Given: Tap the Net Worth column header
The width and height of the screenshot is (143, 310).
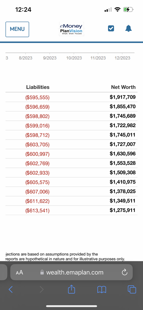Looking at the screenshot, I should [123, 87].
